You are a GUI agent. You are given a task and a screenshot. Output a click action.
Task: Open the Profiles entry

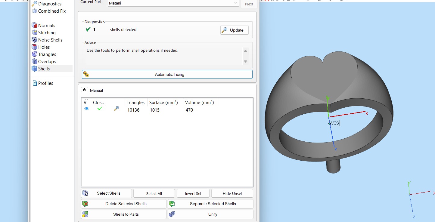click(x=43, y=83)
